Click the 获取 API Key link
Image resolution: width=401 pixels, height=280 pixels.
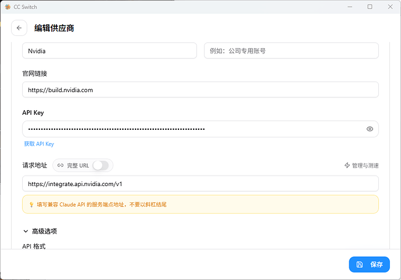pos(39,144)
